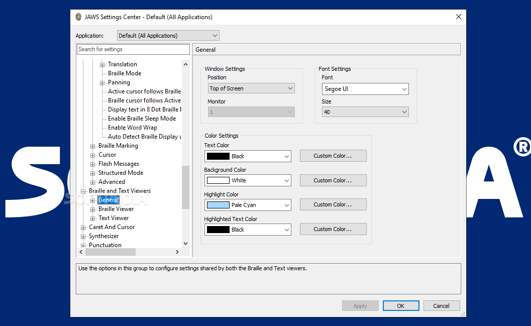This screenshot has height=326, width=531.
Task: Click the tree scroll down arrow
Action: pyautogui.click(x=185, y=244)
